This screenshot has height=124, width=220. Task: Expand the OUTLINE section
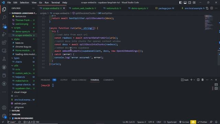click(15, 111)
